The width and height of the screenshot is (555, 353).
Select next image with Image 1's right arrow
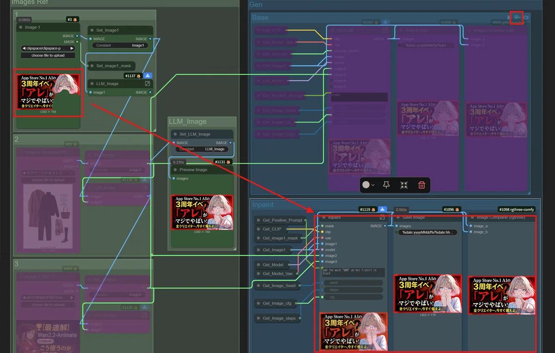point(72,48)
